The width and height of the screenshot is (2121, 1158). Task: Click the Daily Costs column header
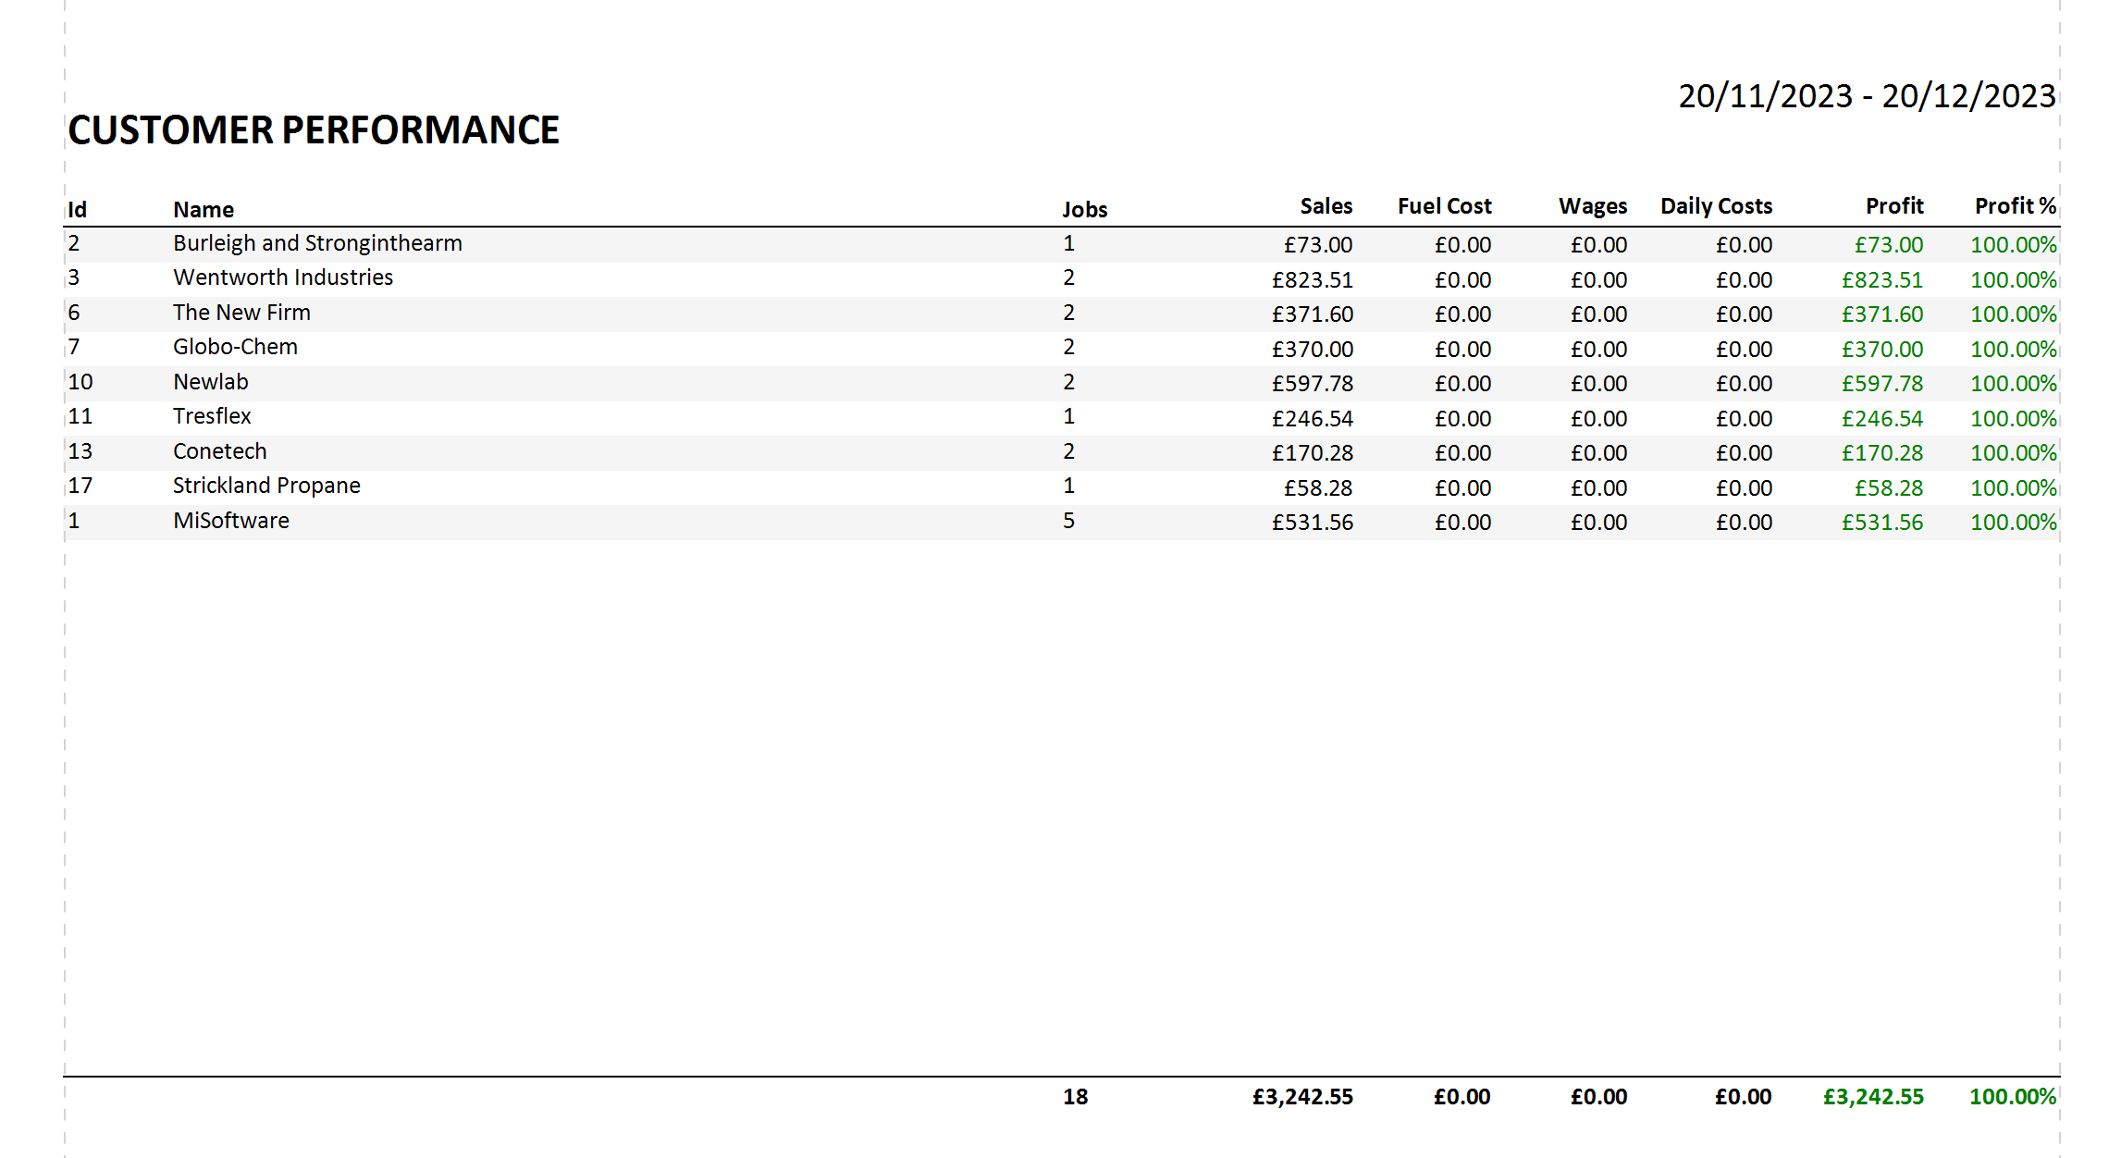1716,206
